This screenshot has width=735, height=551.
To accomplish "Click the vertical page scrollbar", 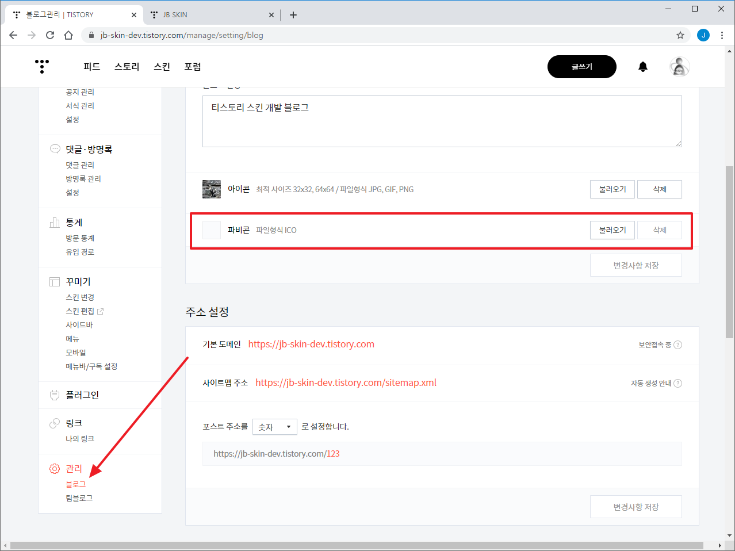I will pyautogui.click(x=730, y=253).
